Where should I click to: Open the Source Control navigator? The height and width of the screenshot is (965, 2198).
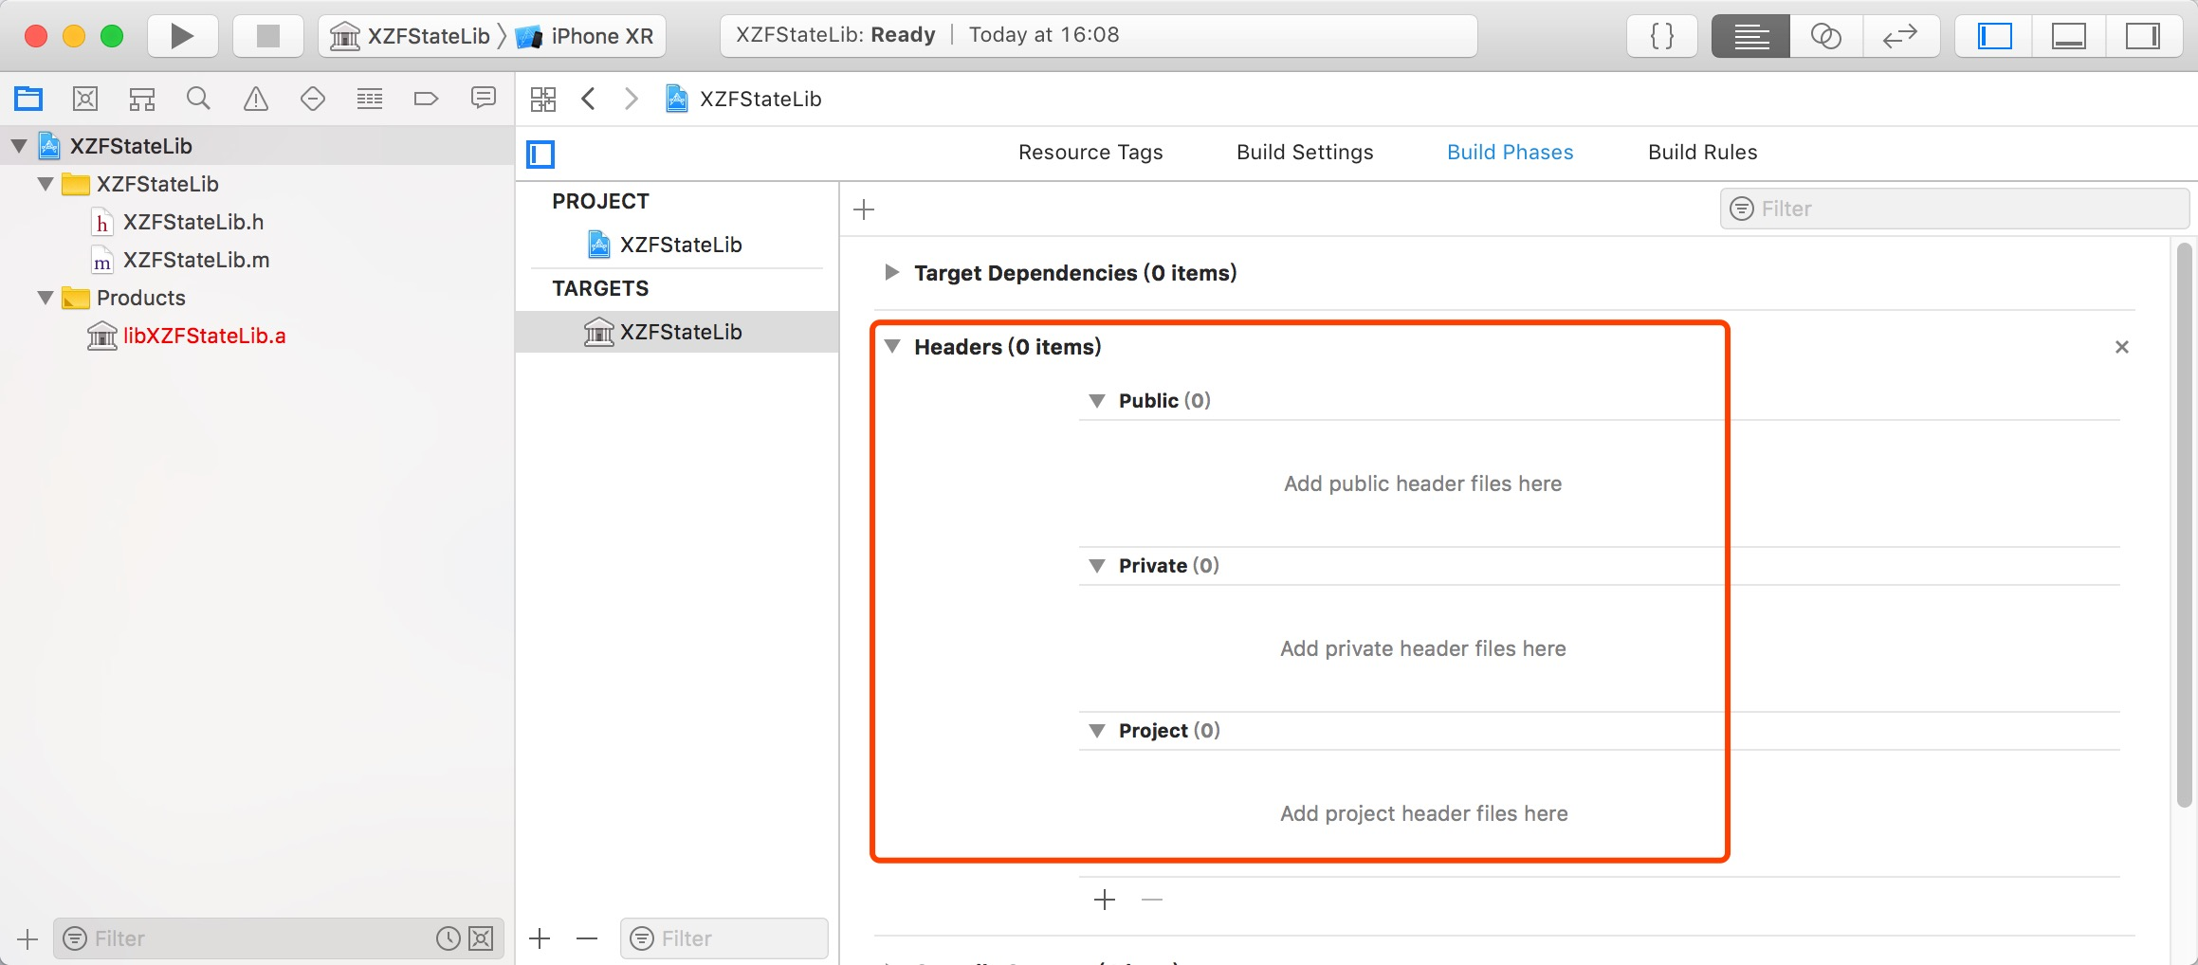point(85,99)
